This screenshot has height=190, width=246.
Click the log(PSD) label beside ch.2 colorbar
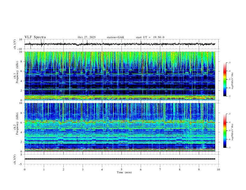tap(233, 132)
